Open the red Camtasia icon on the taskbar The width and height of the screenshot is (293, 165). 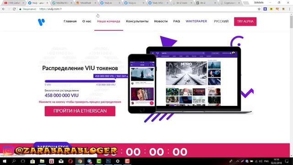tap(127, 161)
